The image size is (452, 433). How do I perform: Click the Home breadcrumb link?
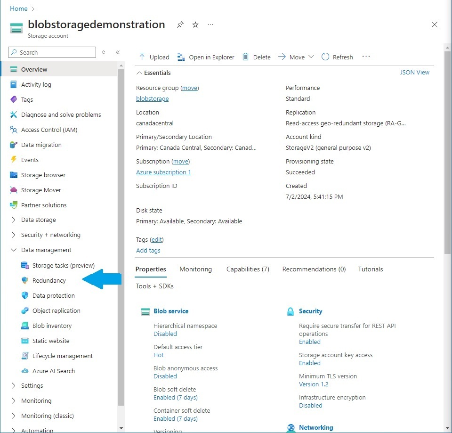coord(19,8)
